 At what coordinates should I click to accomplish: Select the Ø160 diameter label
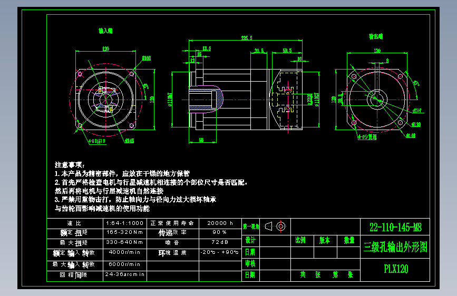tap(147, 58)
